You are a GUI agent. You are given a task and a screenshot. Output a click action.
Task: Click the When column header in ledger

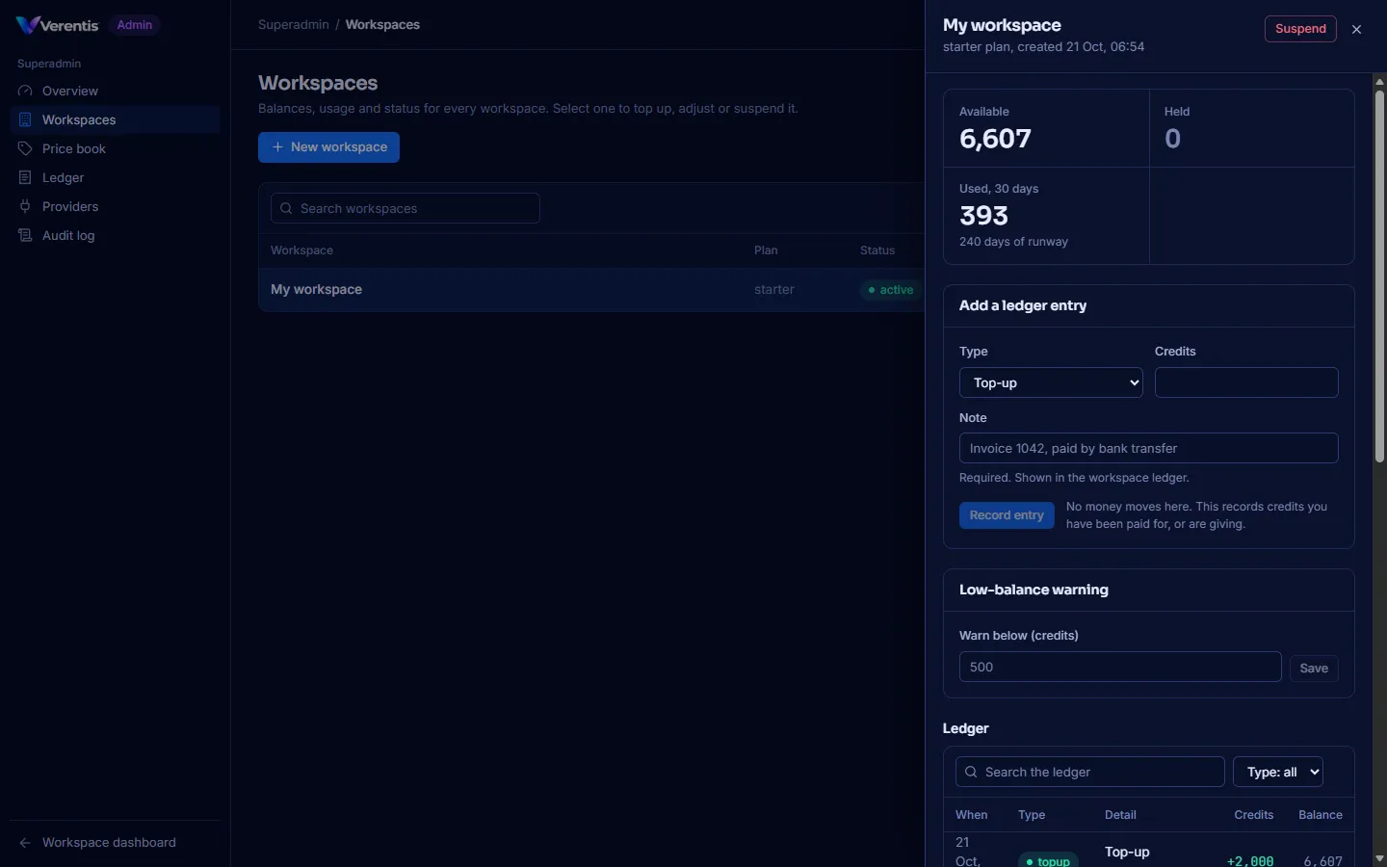tap(971, 815)
